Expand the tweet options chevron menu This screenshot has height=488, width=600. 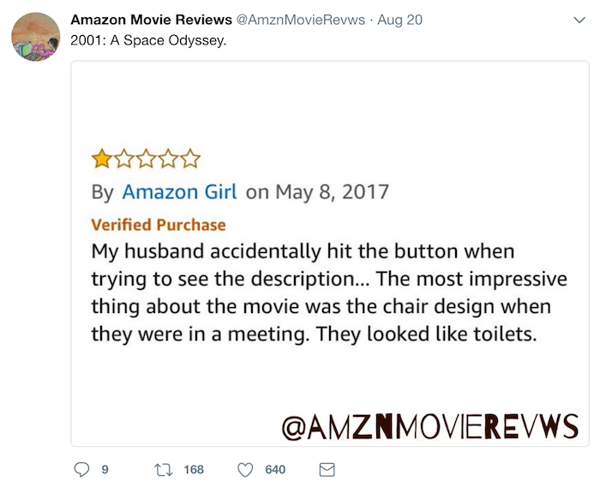580,20
